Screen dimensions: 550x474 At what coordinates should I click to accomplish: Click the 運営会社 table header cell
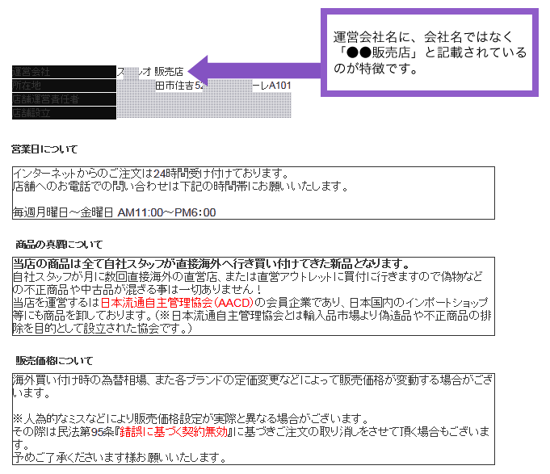pyautogui.click(x=64, y=72)
